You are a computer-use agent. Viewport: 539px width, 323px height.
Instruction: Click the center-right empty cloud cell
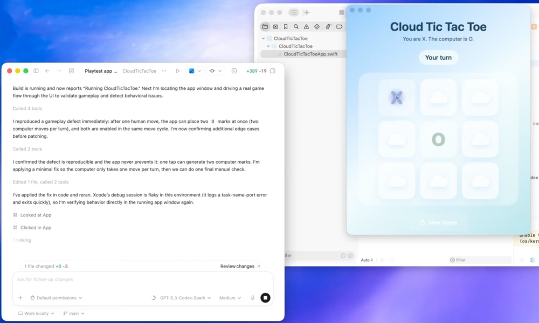pos(480,139)
